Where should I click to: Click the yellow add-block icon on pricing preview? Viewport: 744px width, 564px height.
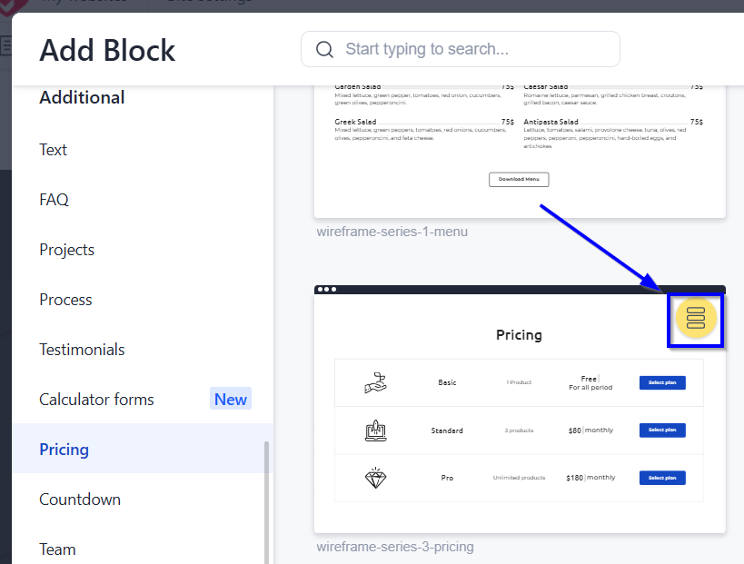(696, 318)
